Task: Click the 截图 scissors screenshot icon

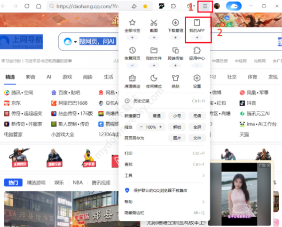Action: (x=154, y=23)
